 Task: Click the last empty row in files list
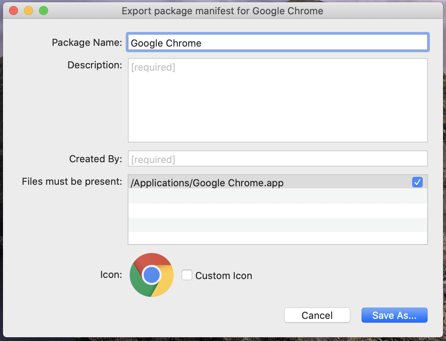277,238
